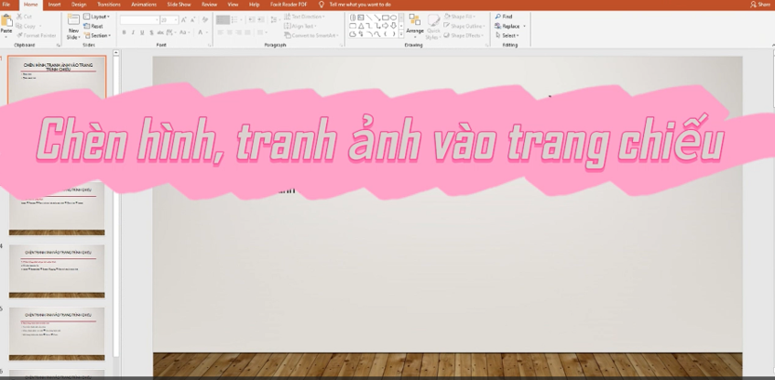Toggle Italic formatting
775x380 pixels.
coord(133,33)
